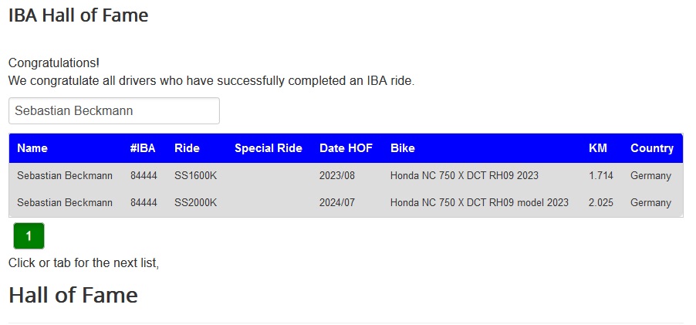This screenshot has height=325, width=696.
Task: Click the #IBA column header
Action: (143, 148)
